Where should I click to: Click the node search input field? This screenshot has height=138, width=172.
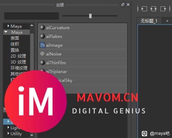pos(32,16)
